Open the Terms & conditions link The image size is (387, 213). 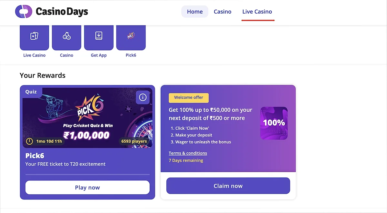click(188, 153)
